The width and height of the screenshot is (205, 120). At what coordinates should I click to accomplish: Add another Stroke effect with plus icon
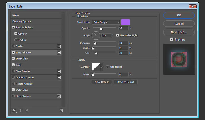pyautogui.click(x=59, y=46)
